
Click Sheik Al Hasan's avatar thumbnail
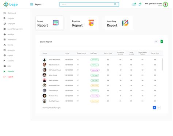point(45,80)
